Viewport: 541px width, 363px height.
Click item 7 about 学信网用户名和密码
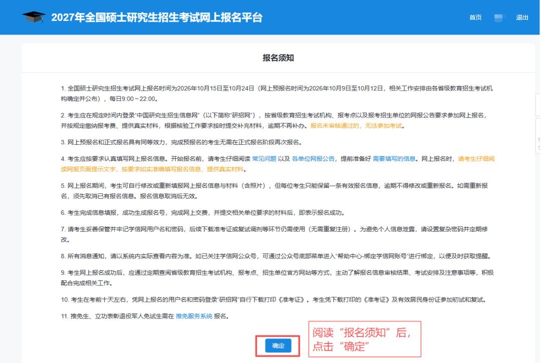tap(275, 234)
